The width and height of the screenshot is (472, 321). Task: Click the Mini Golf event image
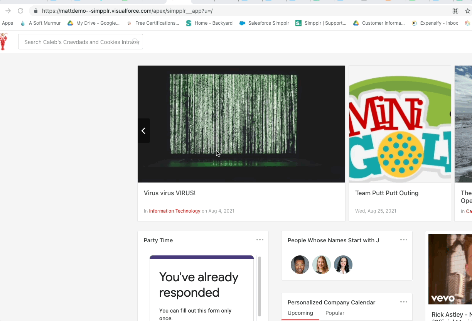pos(400,124)
